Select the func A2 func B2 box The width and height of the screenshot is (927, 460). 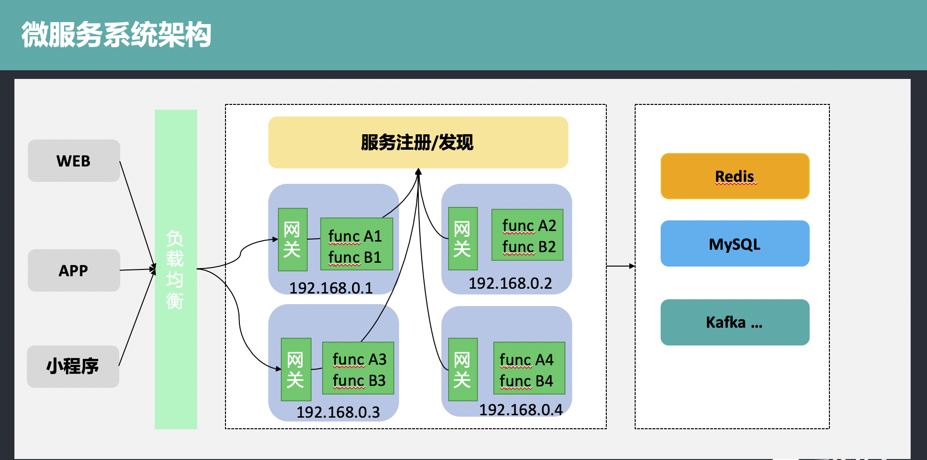527,235
